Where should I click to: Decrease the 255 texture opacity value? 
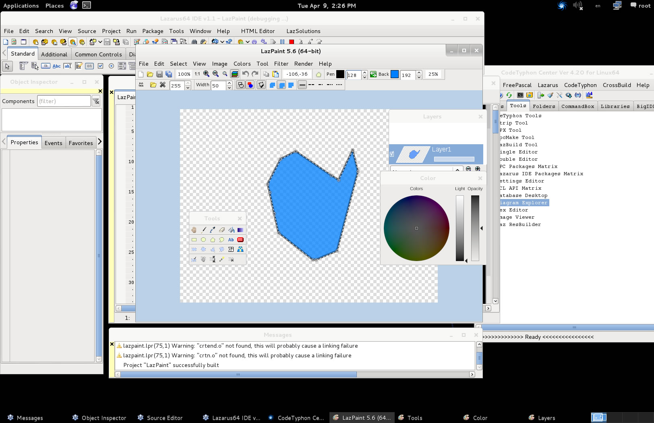188,87
